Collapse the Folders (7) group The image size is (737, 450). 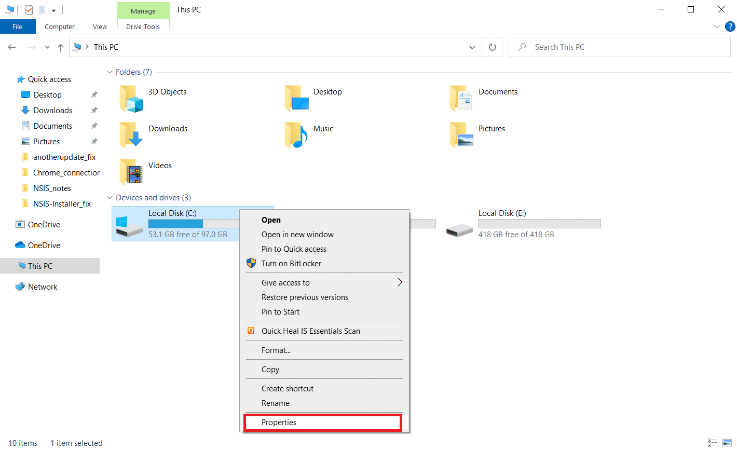click(x=110, y=72)
